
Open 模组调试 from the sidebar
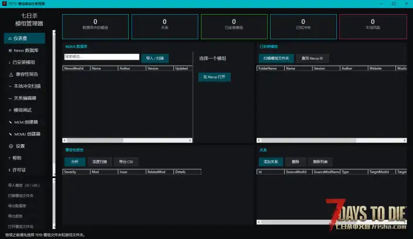point(25,110)
